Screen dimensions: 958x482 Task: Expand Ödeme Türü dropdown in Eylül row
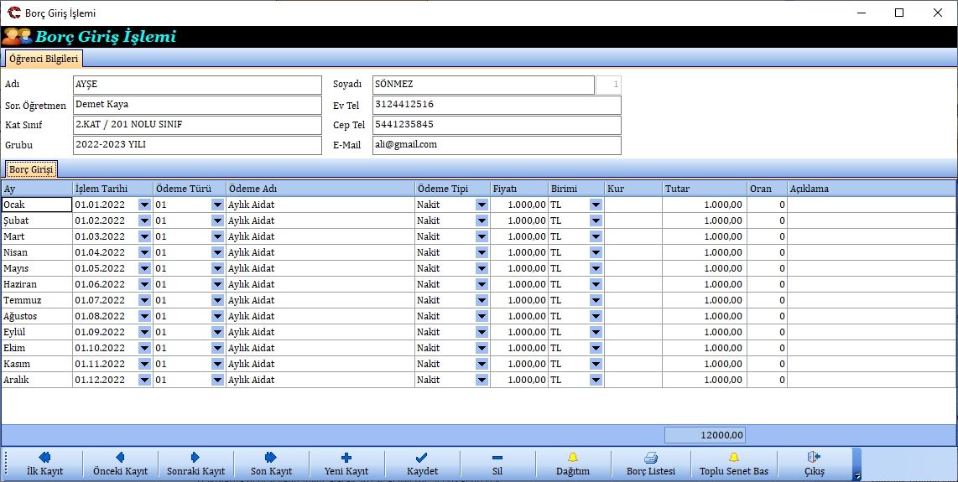[x=217, y=332]
